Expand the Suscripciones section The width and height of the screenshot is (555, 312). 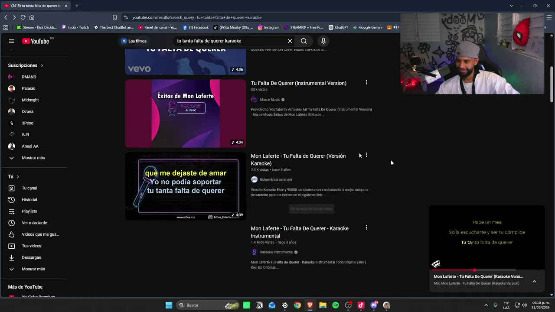(26, 65)
